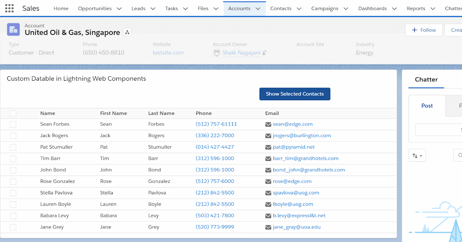The image size is (462, 242).
Task: Open the Salesforce App Launcher
Action: 8,8
